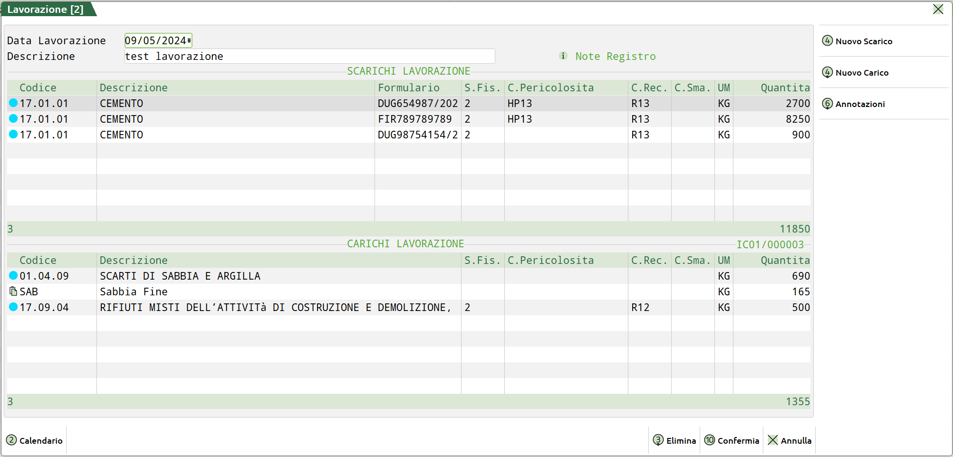Edit the Descrizione field 'test lavorazione'
Screen dimensions: 953x457
(x=309, y=57)
